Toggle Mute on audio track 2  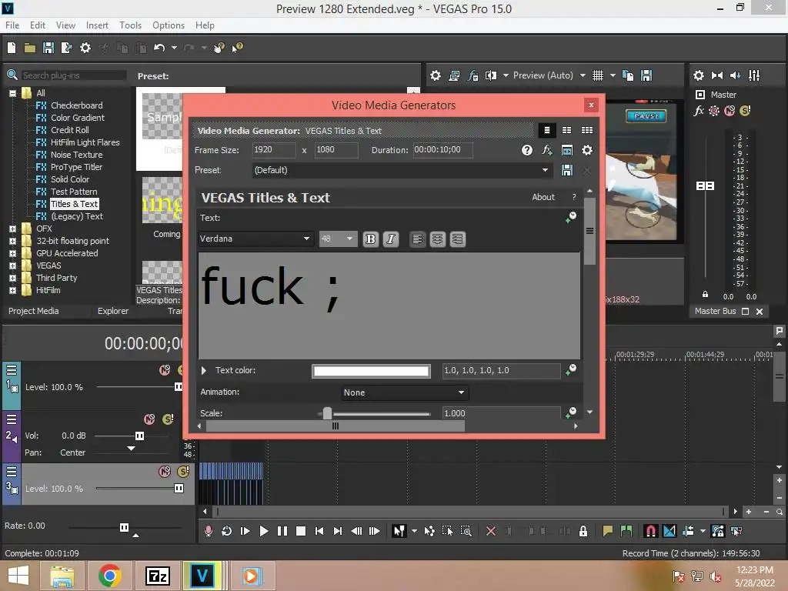pos(149,419)
